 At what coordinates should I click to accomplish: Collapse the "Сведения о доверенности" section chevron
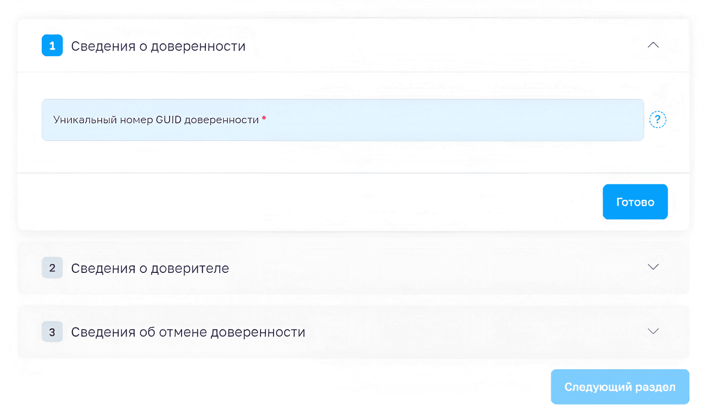[653, 45]
